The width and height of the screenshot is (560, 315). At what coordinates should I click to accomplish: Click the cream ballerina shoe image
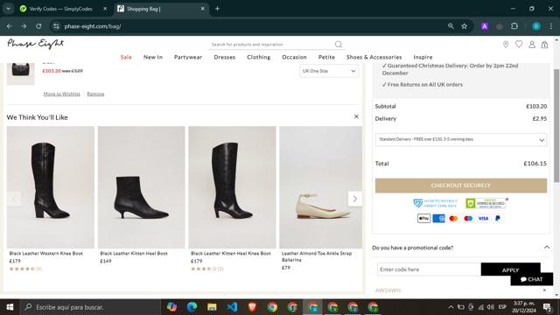pyautogui.click(x=321, y=187)
